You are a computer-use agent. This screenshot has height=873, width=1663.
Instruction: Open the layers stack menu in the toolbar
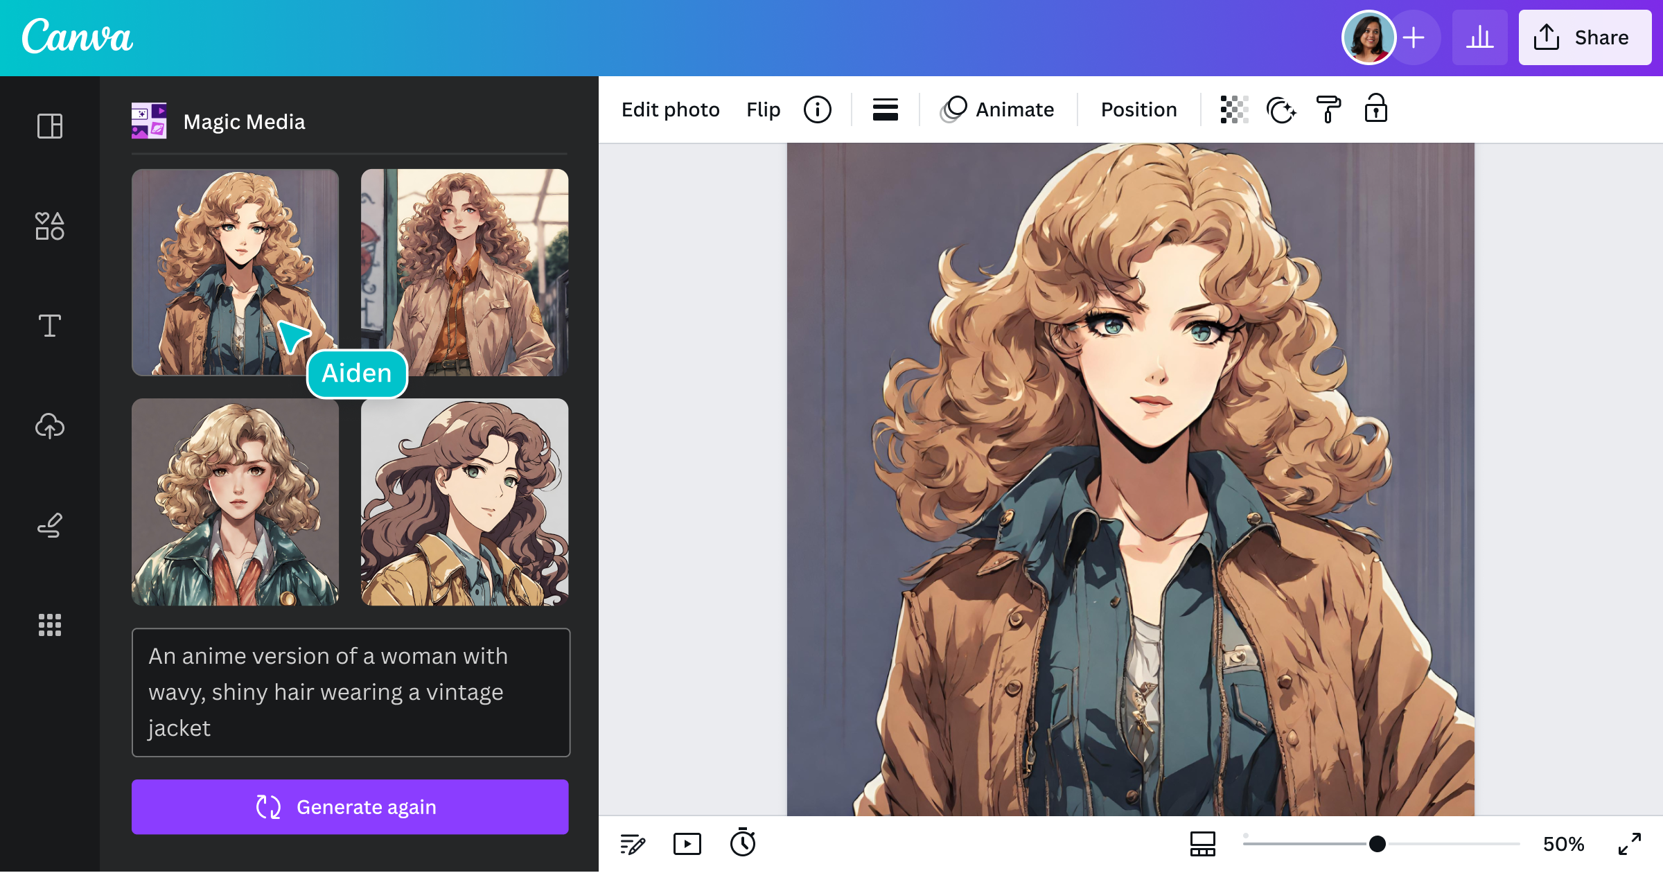tap(885, 109)
